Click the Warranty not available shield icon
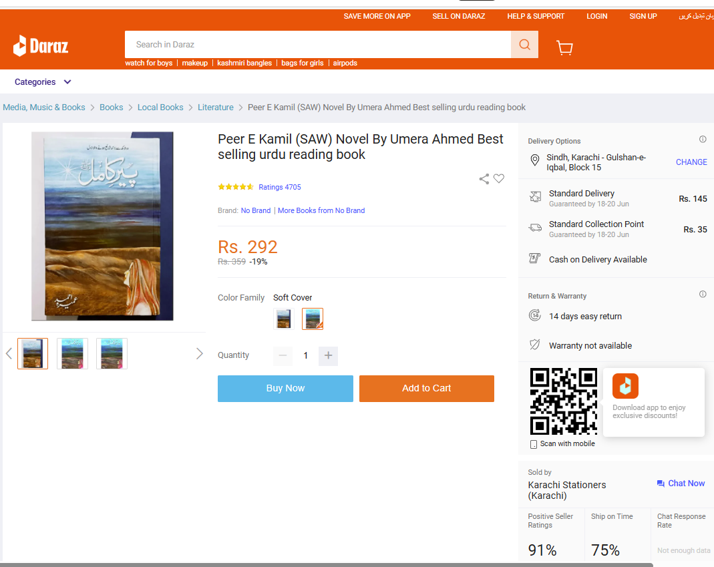The image size is (714, 567). tap(535, 345)
